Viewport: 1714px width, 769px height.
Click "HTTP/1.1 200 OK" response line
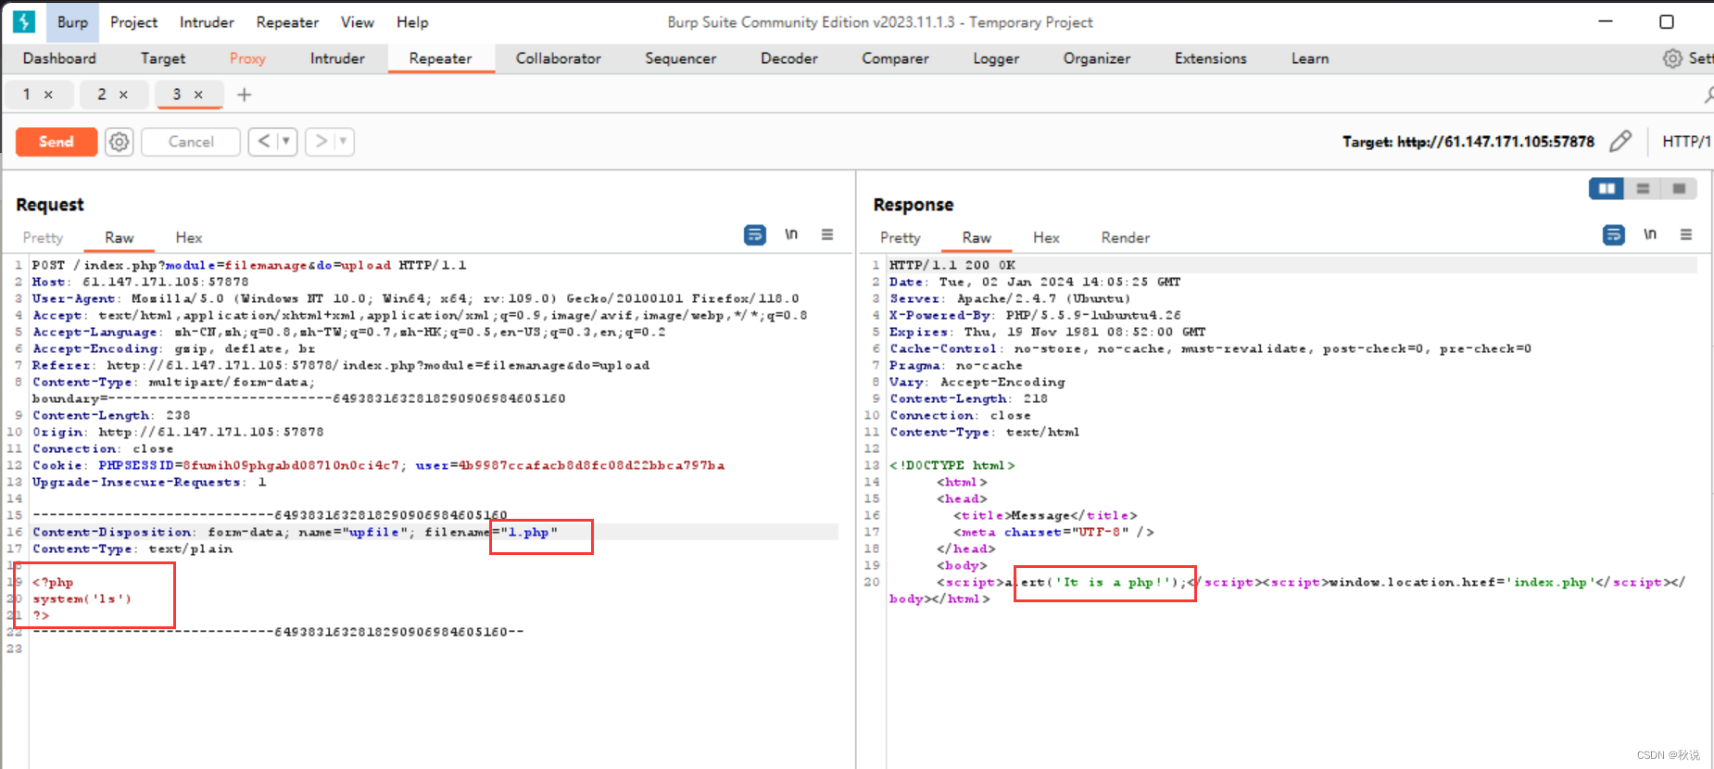[x=952, y=265]
